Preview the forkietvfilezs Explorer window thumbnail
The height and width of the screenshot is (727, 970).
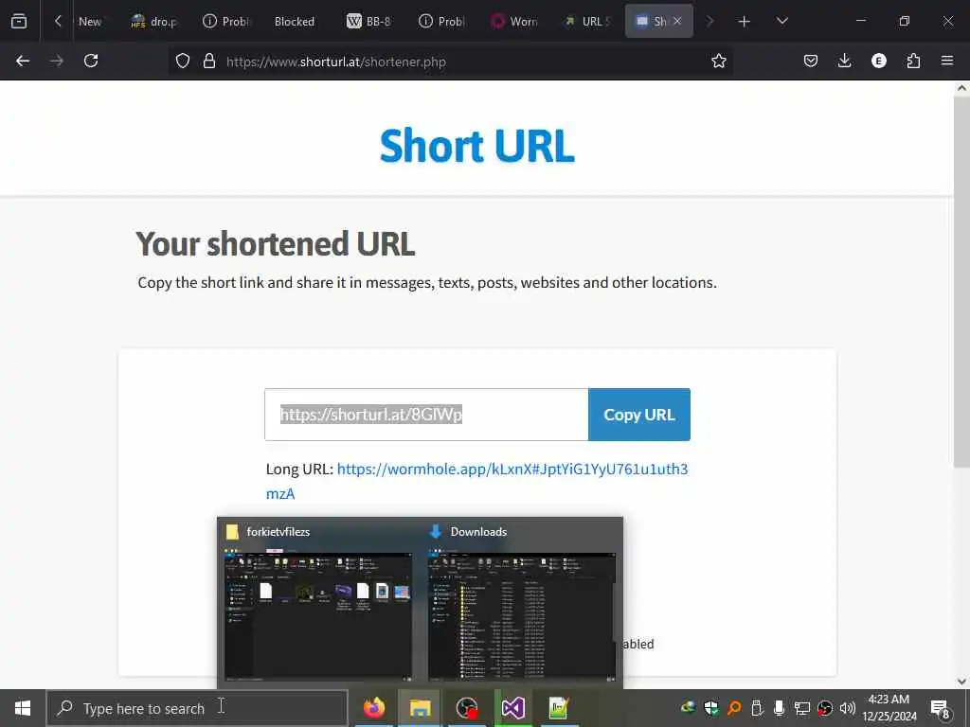pyautogui.click(x=318, y=615)
